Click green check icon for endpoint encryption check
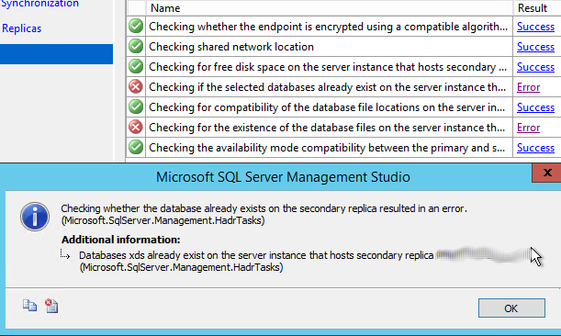This screenshot has width=561, height=336. (136, 26)
